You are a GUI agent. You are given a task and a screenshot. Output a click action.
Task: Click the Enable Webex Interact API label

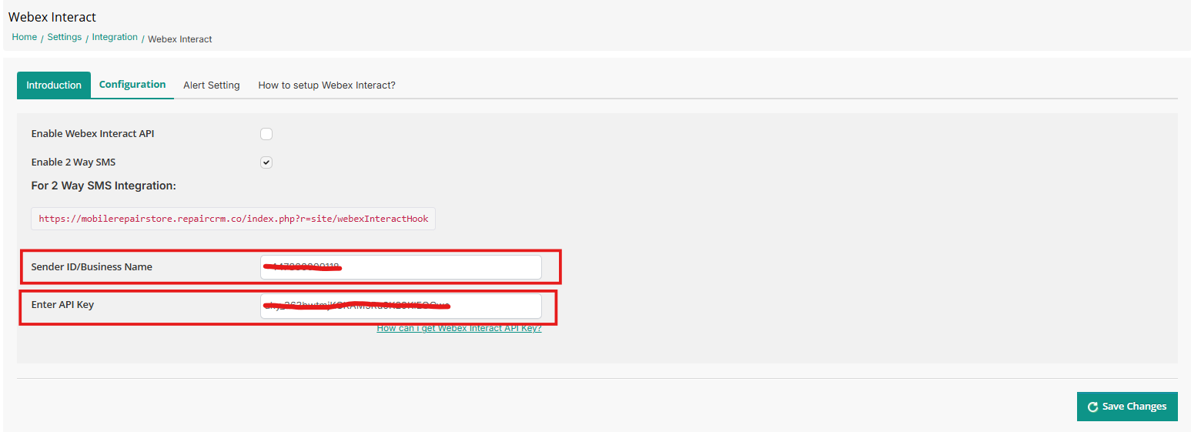(x=93, y=134)
